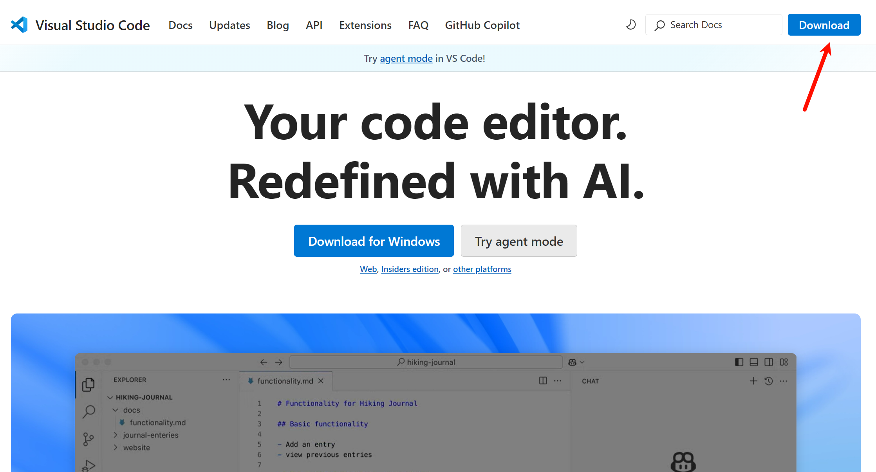Open the Blog menu item
876x472 pixels.
(278, 25)
